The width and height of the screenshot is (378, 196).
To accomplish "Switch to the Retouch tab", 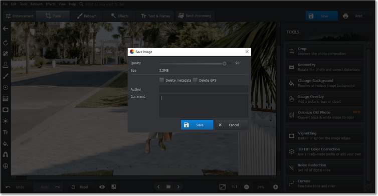I will (x=87, y=16).
